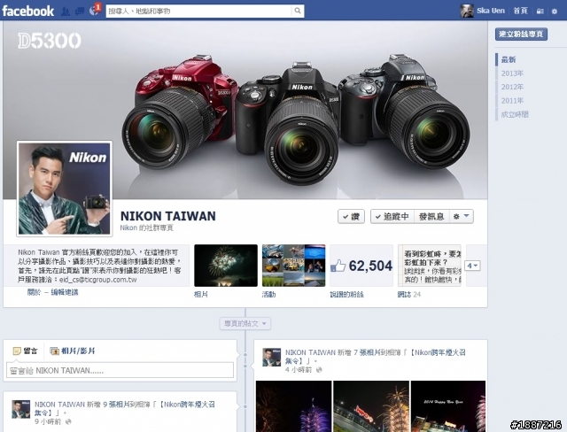Viewport: 567px width, 432px height.
Task: Open the Taipei 101 fireworks photo in post
Action: (x=293, y=406)
